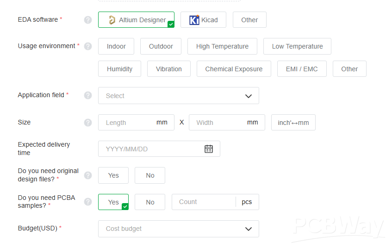The image size is (392, 248).
Task: Click the help icon next to Size
Action: [x=88, y=123]
